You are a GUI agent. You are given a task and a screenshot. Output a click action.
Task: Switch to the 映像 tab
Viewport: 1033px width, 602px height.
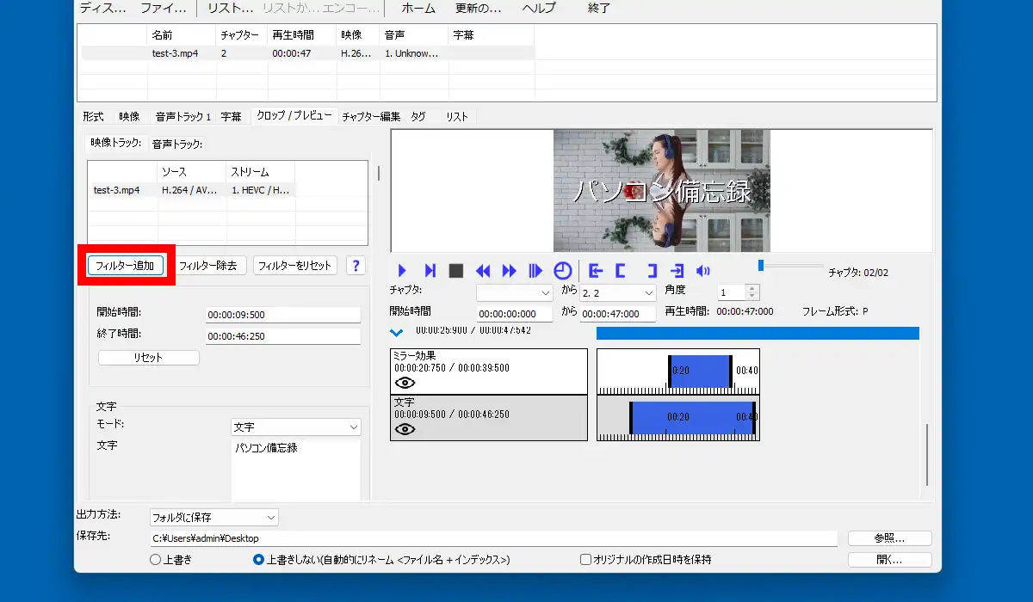tap(129, 117)
